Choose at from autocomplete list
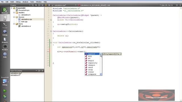The height and width of the screenshot is (102, 182). coord(92,58)
